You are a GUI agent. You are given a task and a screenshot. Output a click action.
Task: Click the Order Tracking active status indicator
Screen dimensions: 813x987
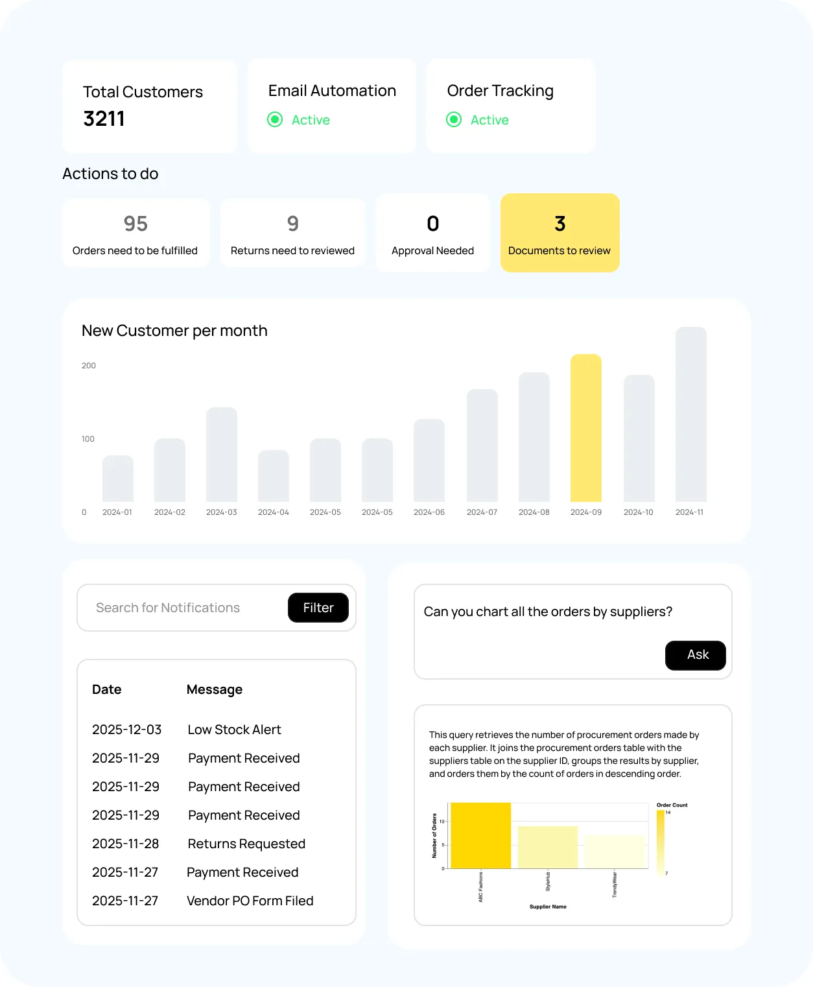454,119
